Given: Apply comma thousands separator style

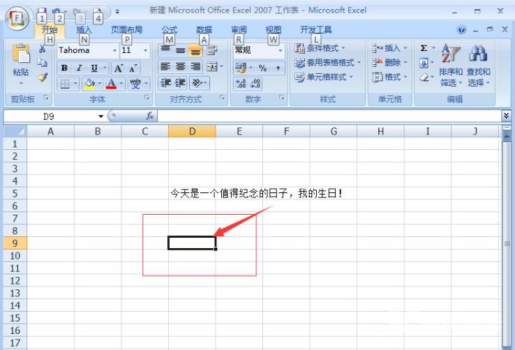Looking at the screenshot, I should pos(278,68).
